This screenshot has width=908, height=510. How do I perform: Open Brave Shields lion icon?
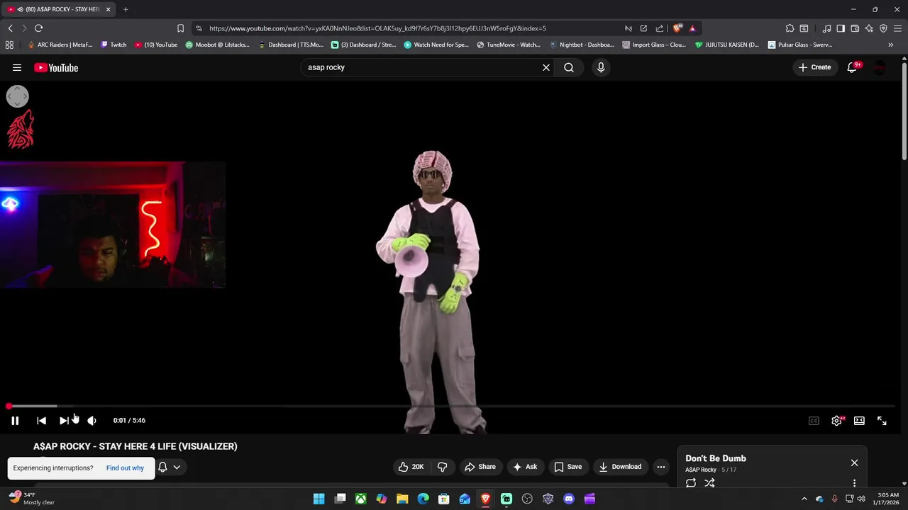(677, 28)
